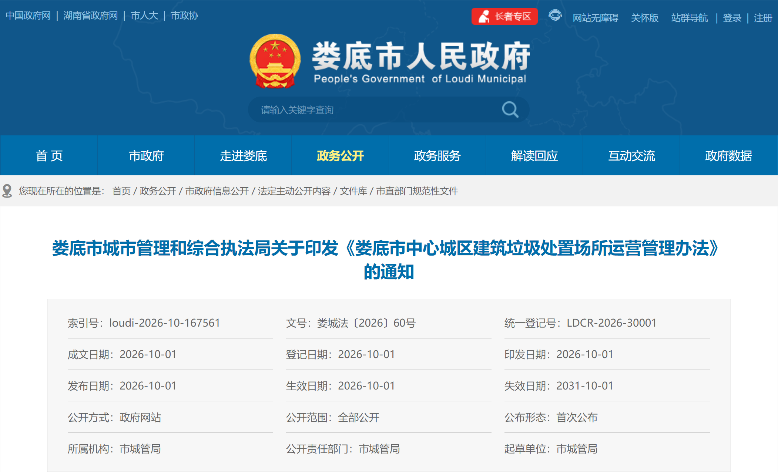Open the 首页 navigation tab
Viewport: 778px width, 472px height.
tap(49, 155)
